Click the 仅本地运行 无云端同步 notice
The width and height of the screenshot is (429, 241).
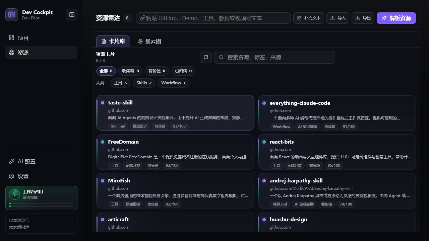[x=41, y=224]
